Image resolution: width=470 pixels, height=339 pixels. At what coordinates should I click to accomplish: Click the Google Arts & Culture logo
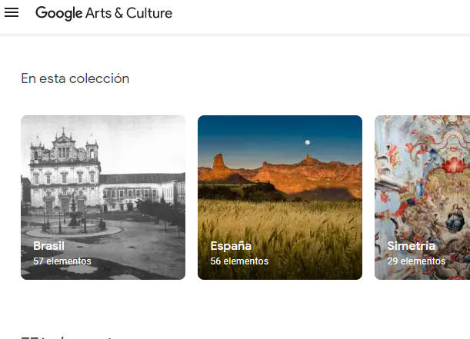pos(104,13)
